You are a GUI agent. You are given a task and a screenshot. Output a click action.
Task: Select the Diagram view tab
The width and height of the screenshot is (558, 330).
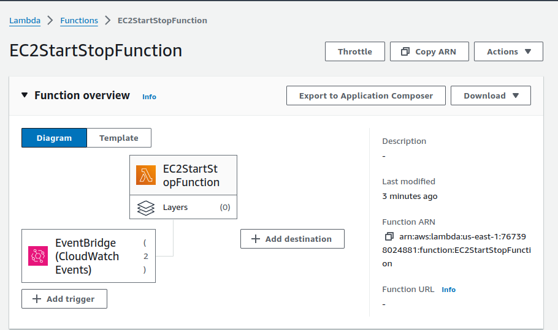[x=54, y=138]
